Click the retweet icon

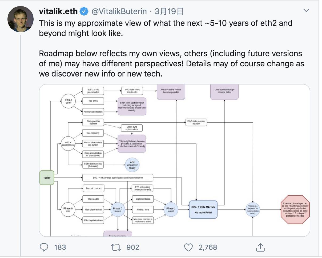(x=116, y=247)
